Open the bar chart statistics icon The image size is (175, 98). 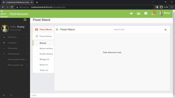[x=138, y=13]
